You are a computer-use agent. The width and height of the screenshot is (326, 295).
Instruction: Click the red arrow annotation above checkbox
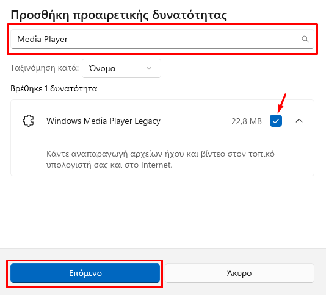tap(282, 103)
